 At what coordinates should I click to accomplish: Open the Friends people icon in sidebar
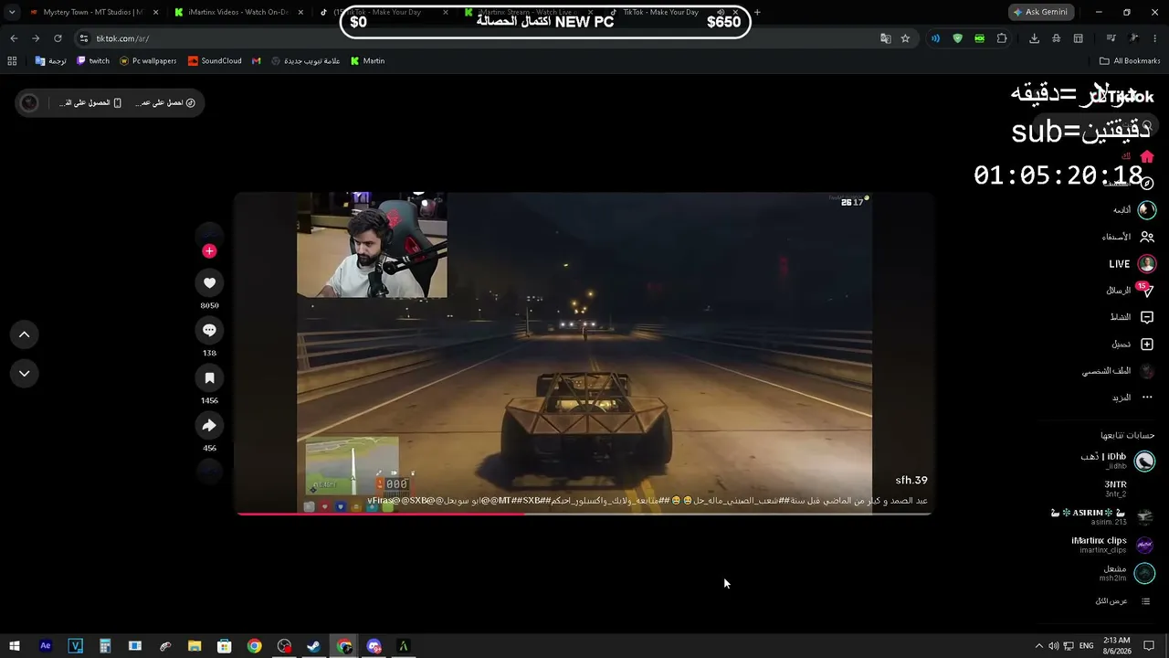point(1147,237)
